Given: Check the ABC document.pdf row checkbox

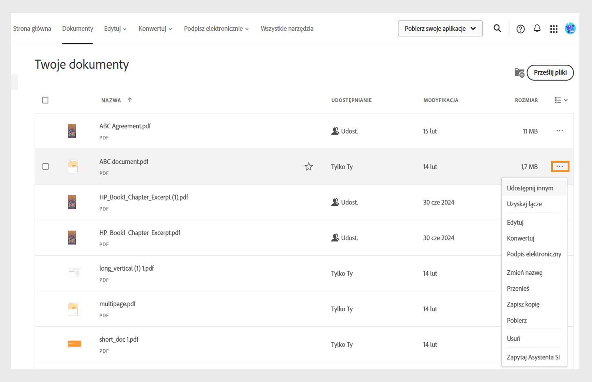Looking at the screenshot, I should (x=46, y=167).
